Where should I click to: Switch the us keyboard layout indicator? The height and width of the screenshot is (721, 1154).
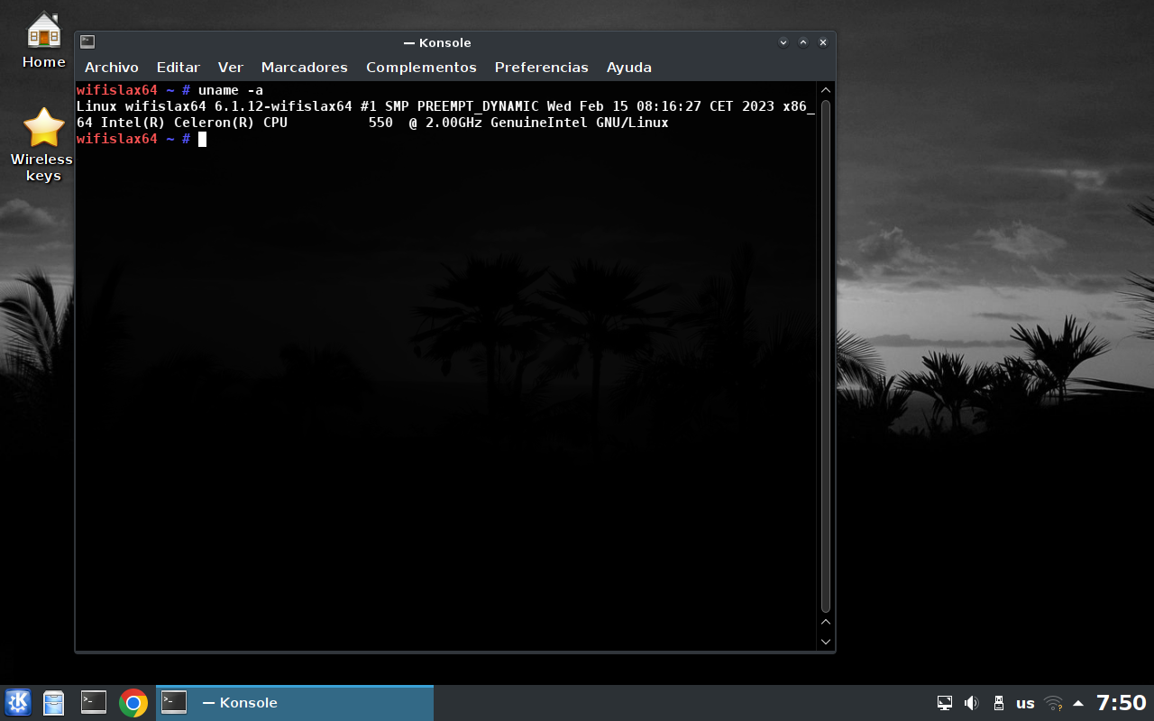coord(1025,703)
